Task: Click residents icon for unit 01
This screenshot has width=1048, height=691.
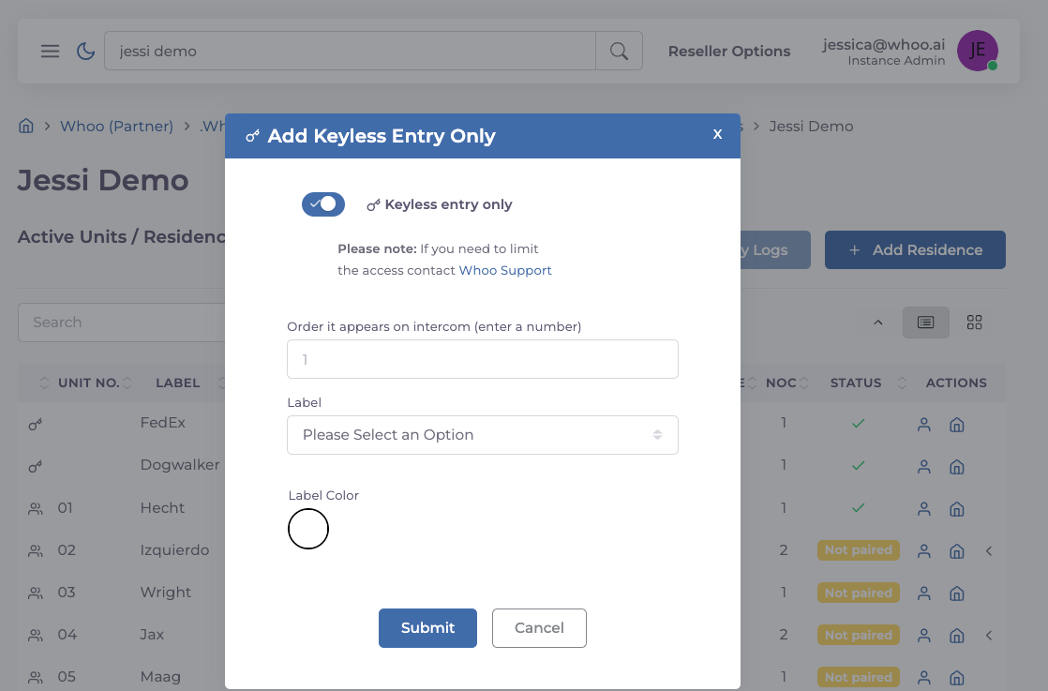Action: [x=36, y=509]
